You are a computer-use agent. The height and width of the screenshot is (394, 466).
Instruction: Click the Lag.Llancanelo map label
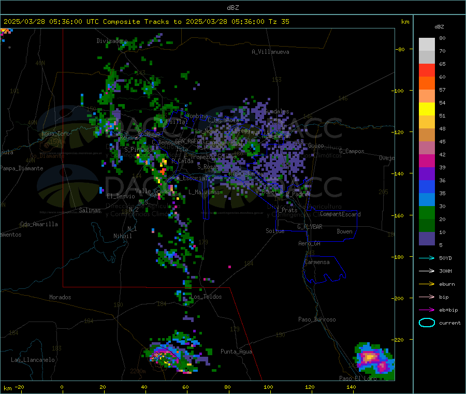coord(33,360)
